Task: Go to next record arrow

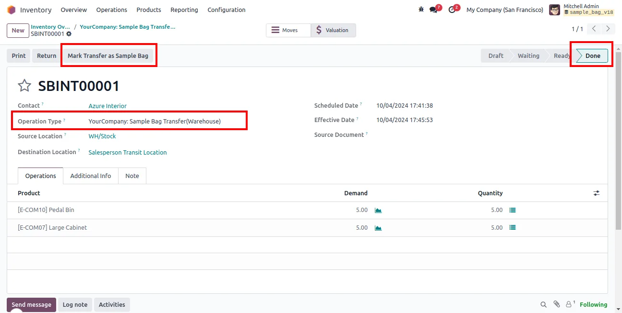Action: click(x=608, y=29)
